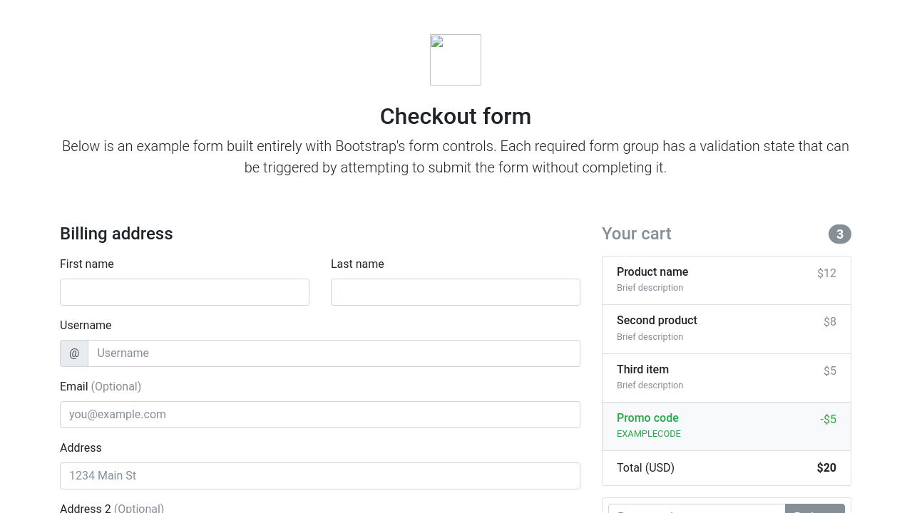Click the promo code entry box
Viewport: 912px width, 513px height.
coord(696,509)
